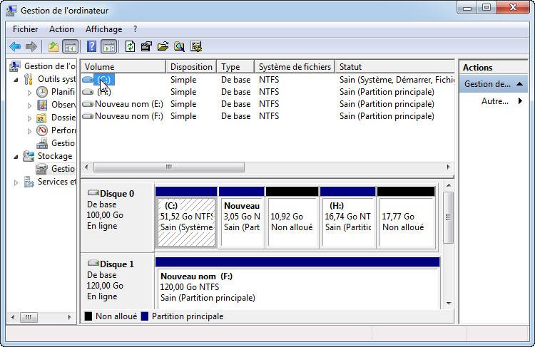Collapse the Stockage tree node
Viewport: 535px width, 347px height.
point(16,157)
